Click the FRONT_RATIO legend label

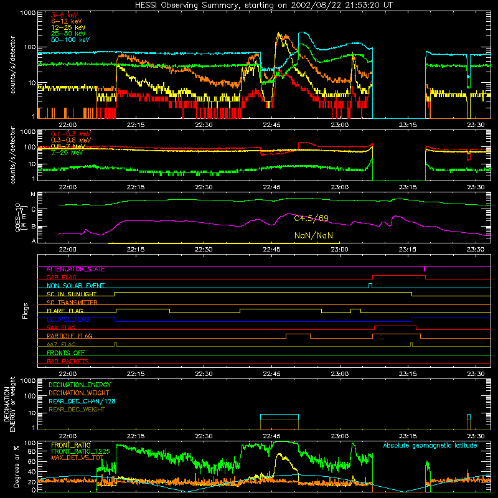pyautogui.click(x=71, y=445)
